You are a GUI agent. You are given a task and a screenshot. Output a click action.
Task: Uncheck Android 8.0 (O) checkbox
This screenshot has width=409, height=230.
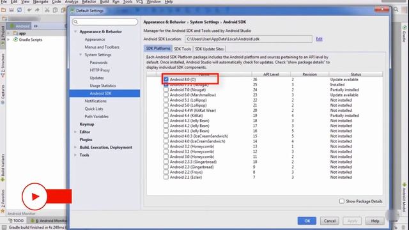coord(166,79)
